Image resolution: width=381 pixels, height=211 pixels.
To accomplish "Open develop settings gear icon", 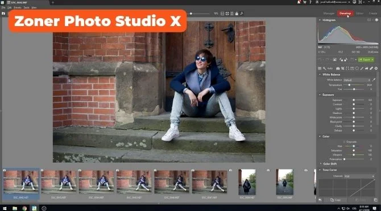I will point(376,69).
